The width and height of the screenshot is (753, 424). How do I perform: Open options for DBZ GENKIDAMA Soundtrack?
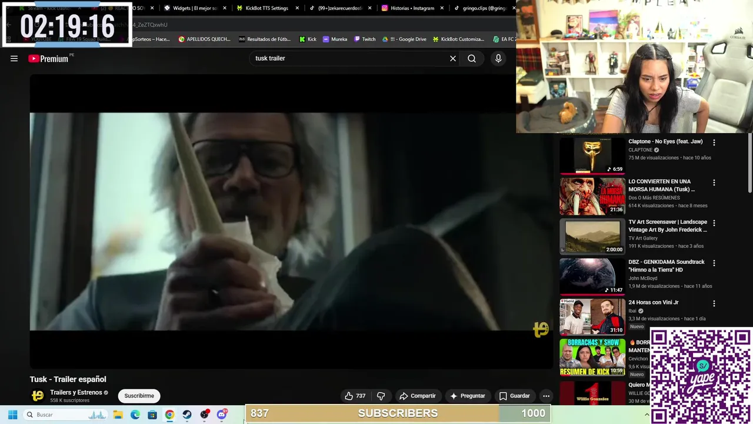[714, 263]
